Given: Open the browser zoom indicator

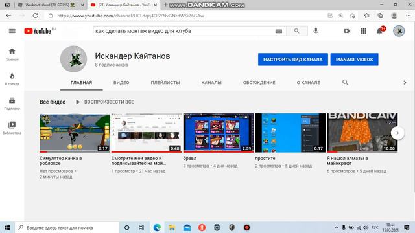Looking at the screenshot, I should 341,16.
